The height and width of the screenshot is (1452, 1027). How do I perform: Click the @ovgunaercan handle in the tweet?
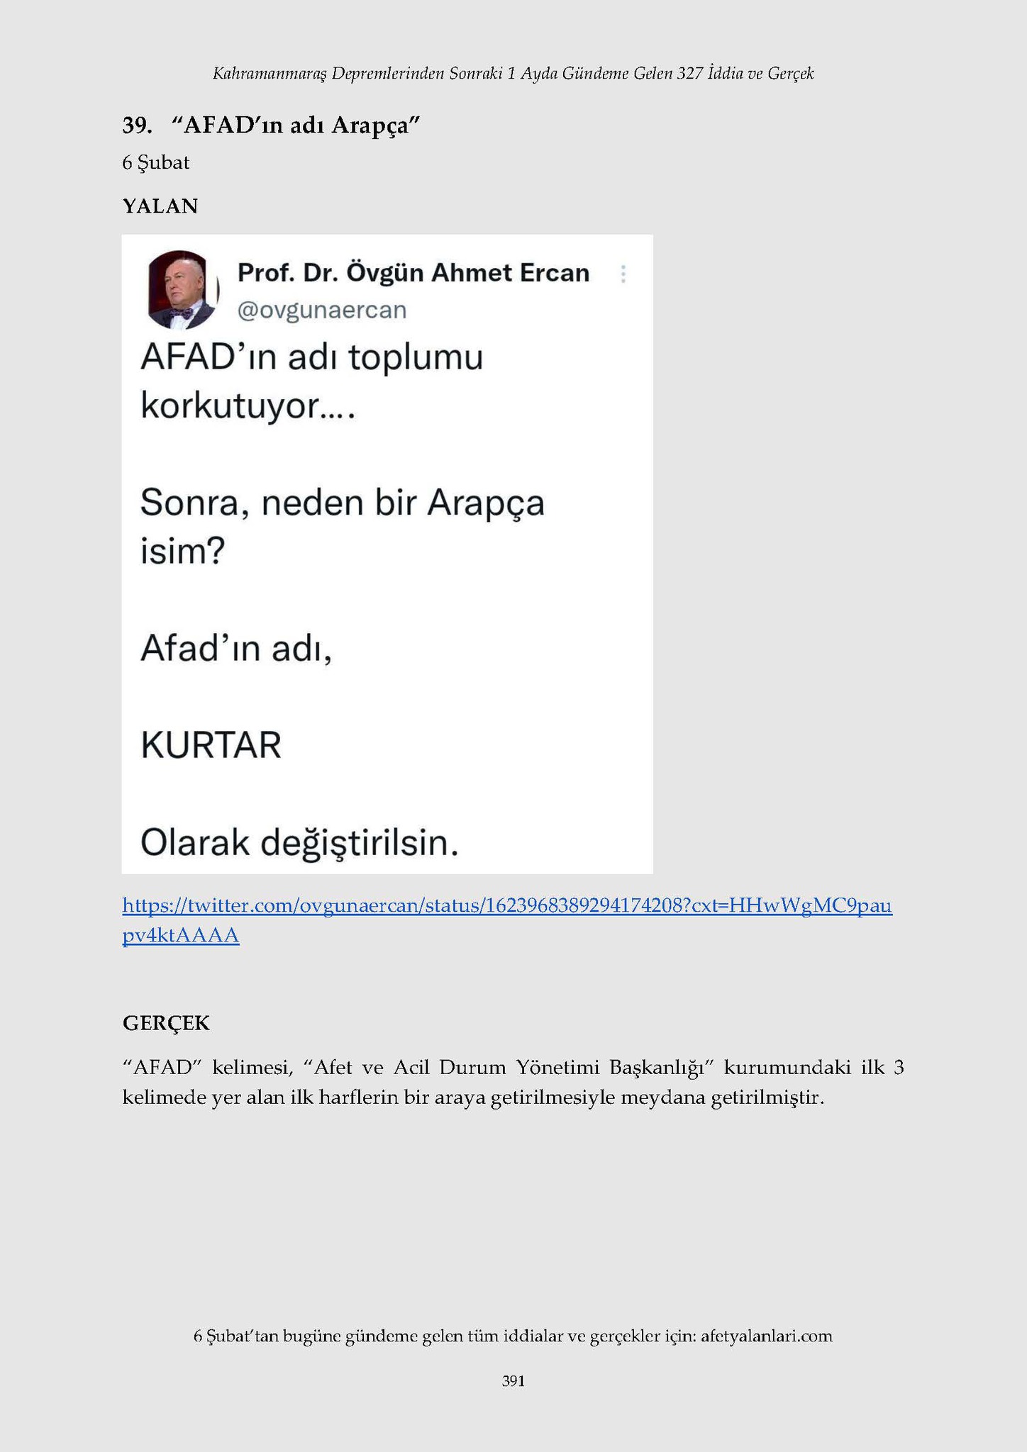[x=322, y=310]
